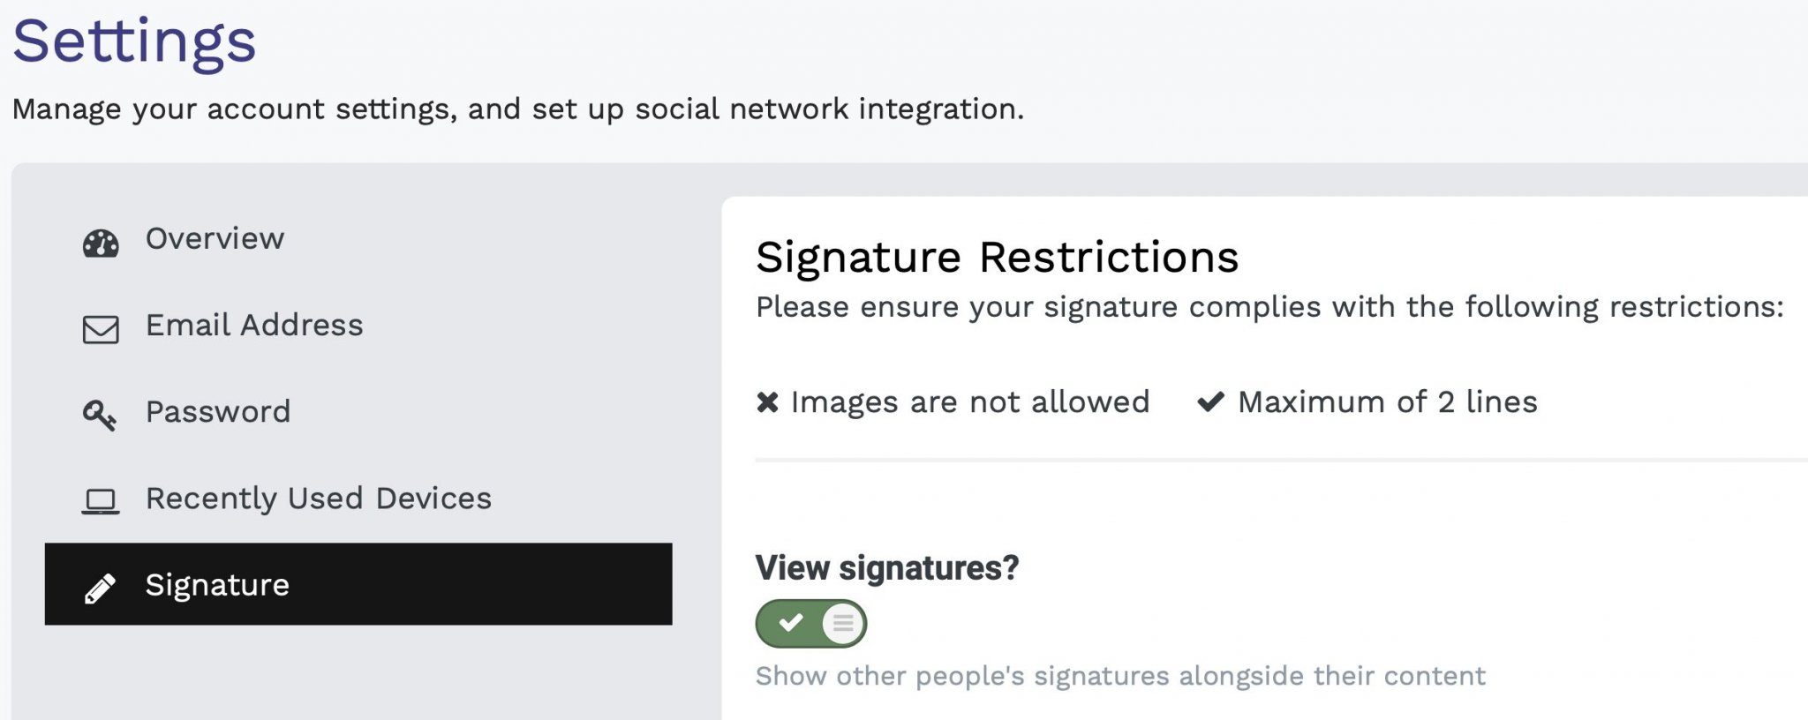Select the highlighted Signature menu item
This screenshot has height=720, width=1808.
358,584
